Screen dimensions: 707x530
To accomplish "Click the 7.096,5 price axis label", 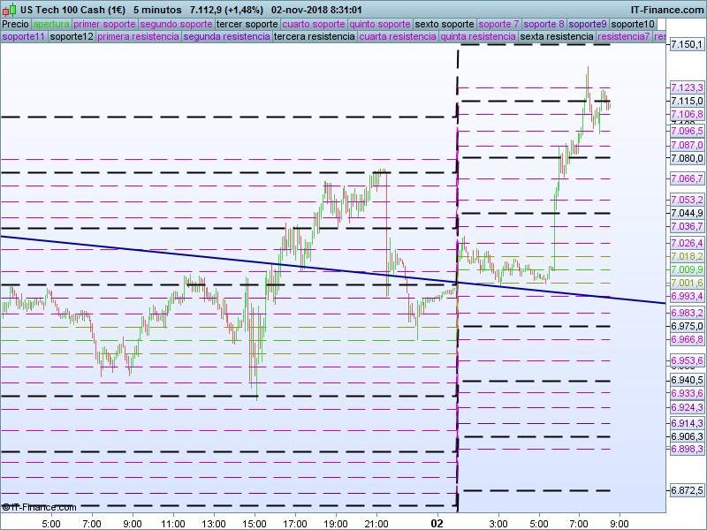I will click(x=687, y=131).
